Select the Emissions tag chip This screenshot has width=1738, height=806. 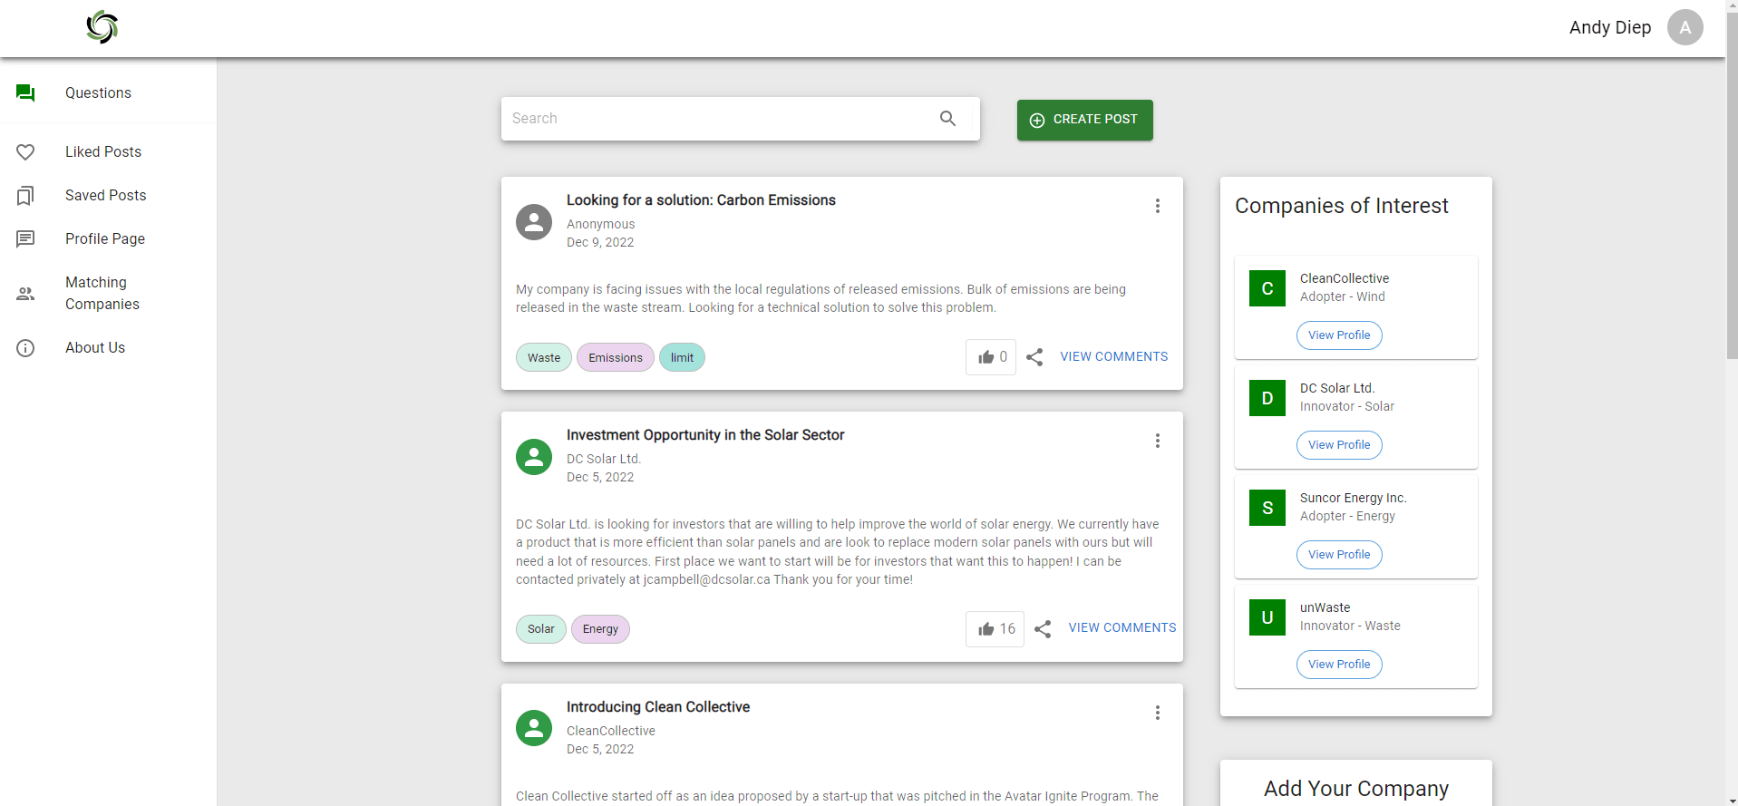[x=615, y=358]
